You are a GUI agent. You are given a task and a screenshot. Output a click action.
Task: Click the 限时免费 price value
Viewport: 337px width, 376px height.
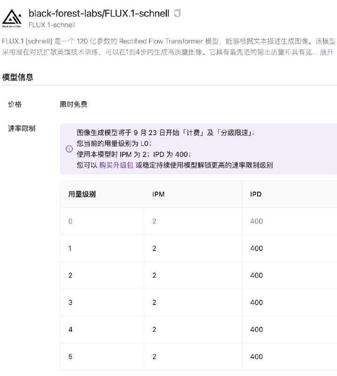click(x=74, y=104)
